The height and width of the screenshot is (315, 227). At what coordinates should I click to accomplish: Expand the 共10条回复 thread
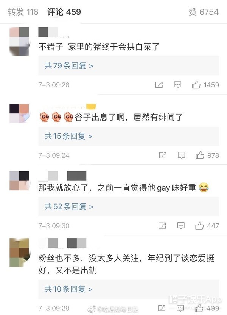(129, 289)
